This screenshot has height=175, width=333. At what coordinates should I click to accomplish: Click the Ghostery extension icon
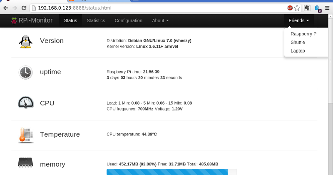tap(318, 8)
